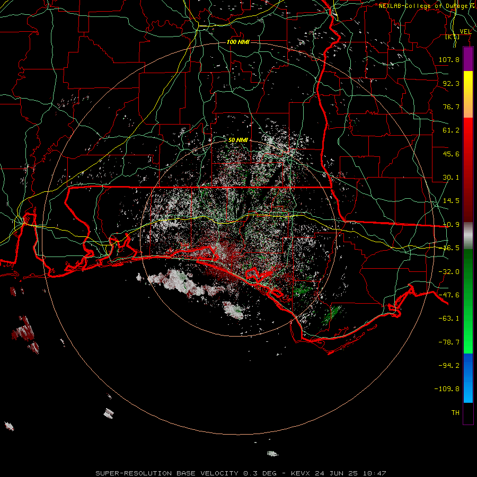Click the 100 NMI range ring label
The image size is (477, 477).
[x=238, y=42]
